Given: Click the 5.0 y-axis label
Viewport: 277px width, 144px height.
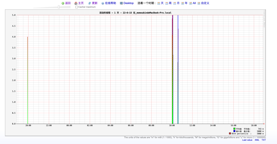Looking at the screenshot, I should (14, 15).
